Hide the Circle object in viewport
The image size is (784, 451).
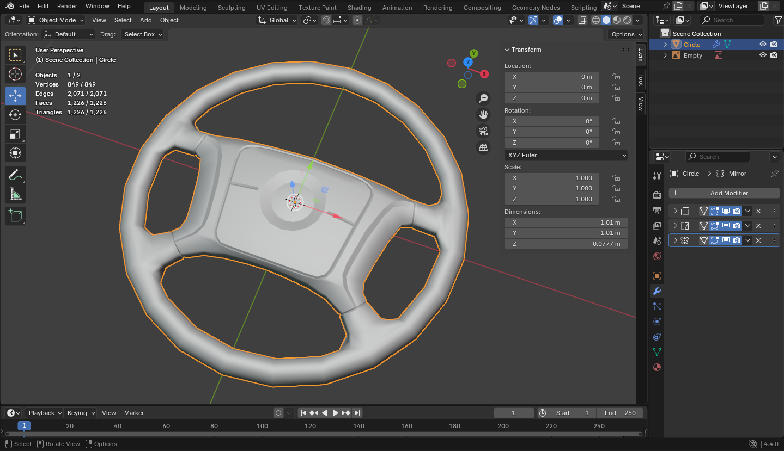pos(763,45)
